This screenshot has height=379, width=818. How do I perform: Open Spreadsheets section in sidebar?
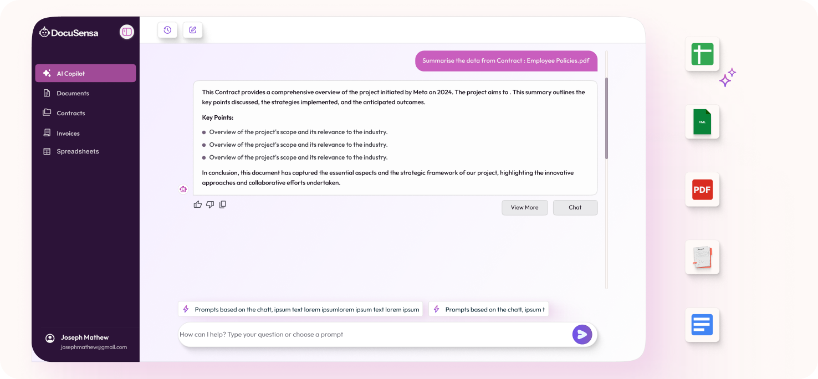point(78,151)
